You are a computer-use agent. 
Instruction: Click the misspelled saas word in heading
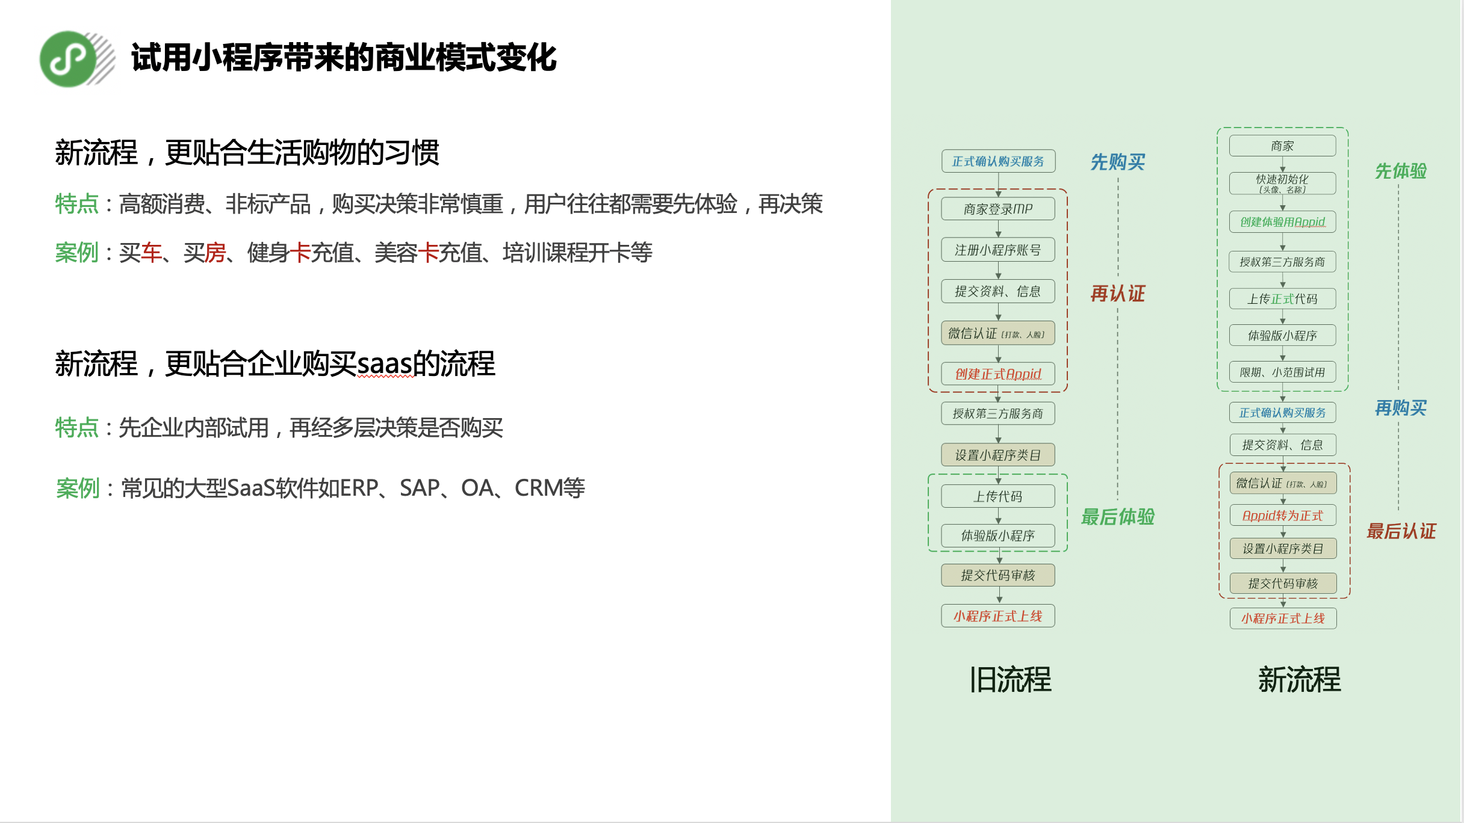(x=385, y=365)
